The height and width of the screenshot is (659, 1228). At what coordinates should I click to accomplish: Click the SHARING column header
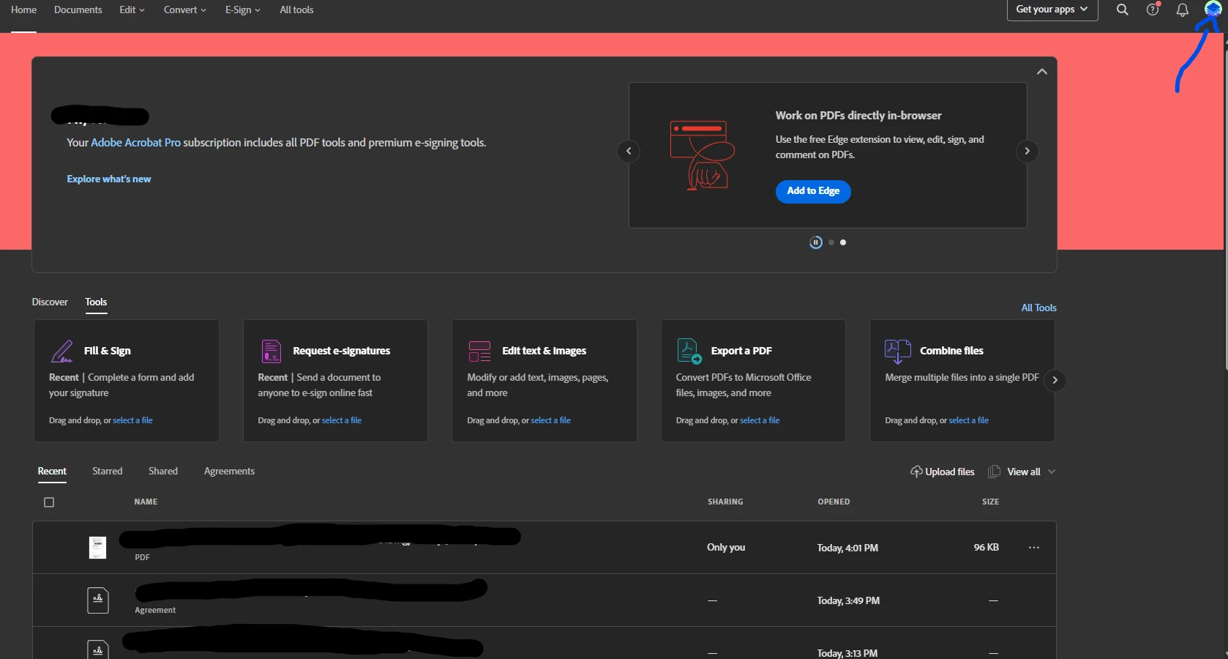pos(725,502)
